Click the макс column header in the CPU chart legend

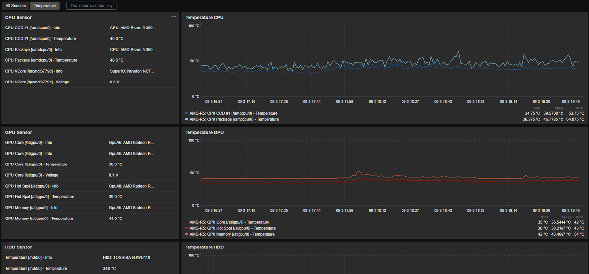(x=580, y=108)
